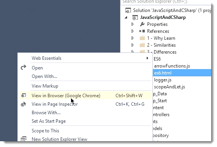The image size is (217, 147).
Task: Click the wrench icon beside Properties
Action: [142, 24]
